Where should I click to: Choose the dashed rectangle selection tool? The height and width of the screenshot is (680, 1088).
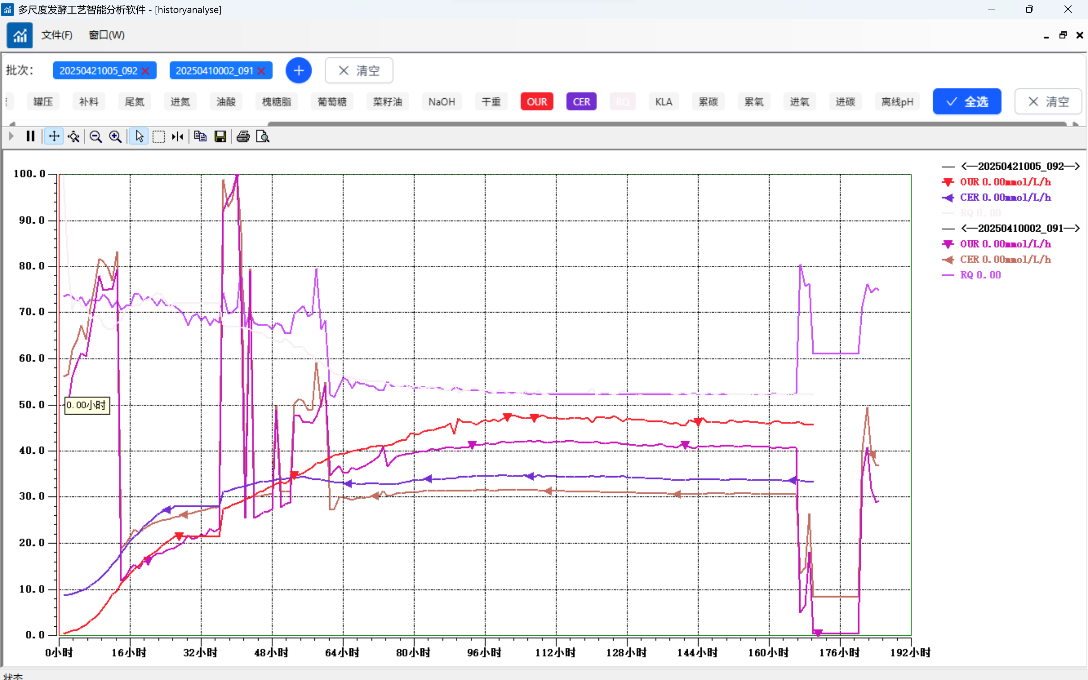click(x=159, y=136)
